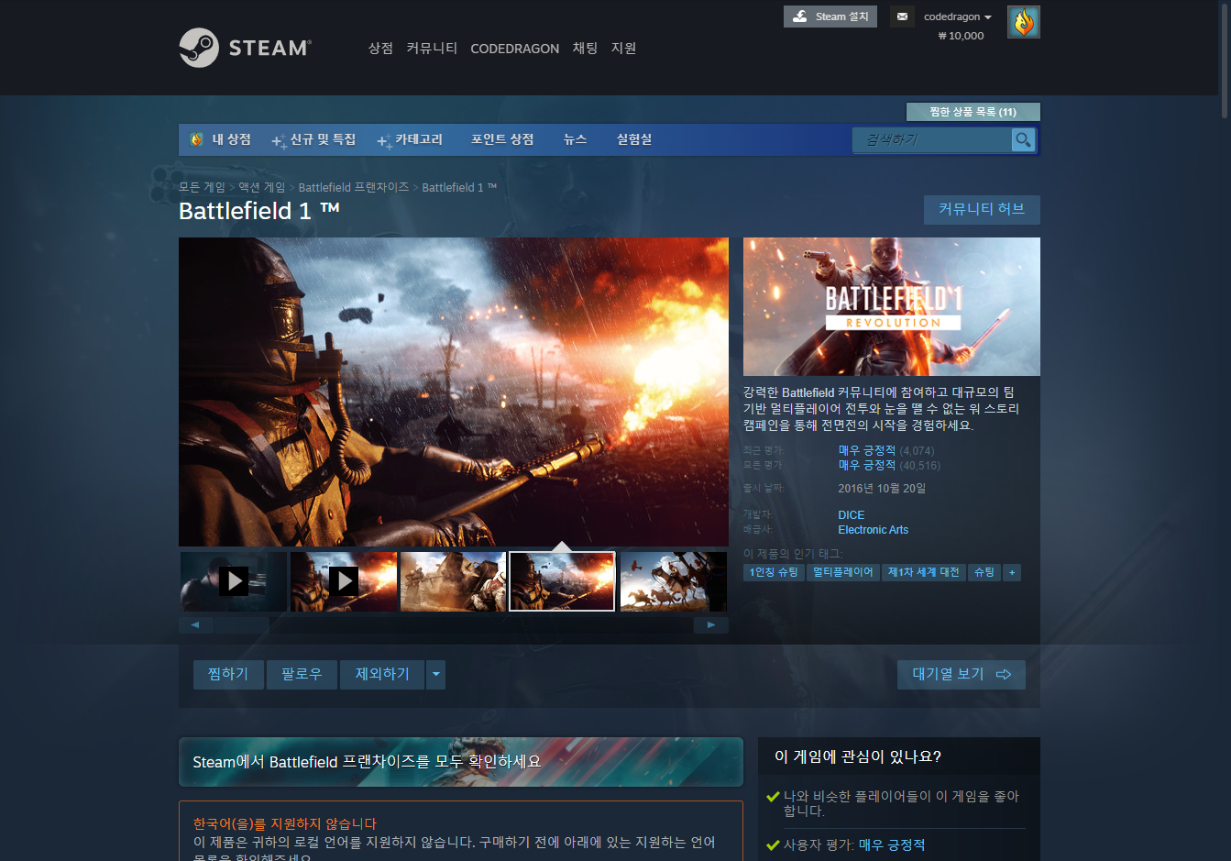This screenshot has width=1231, height=861.
Task: Click the main flamethrower screenshot
Action: tap(454, 392)
